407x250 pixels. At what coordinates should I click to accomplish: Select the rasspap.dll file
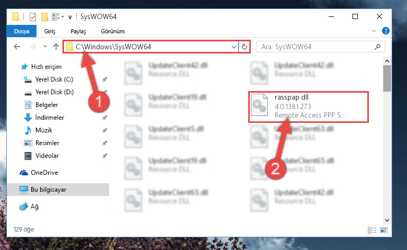pos(309,106)
